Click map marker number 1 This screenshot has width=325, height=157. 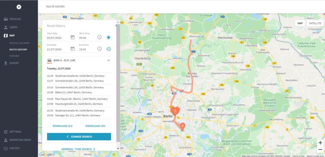175,111
